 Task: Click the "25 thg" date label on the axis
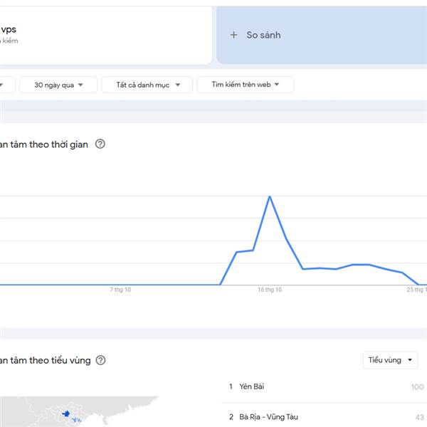(416, 290)
